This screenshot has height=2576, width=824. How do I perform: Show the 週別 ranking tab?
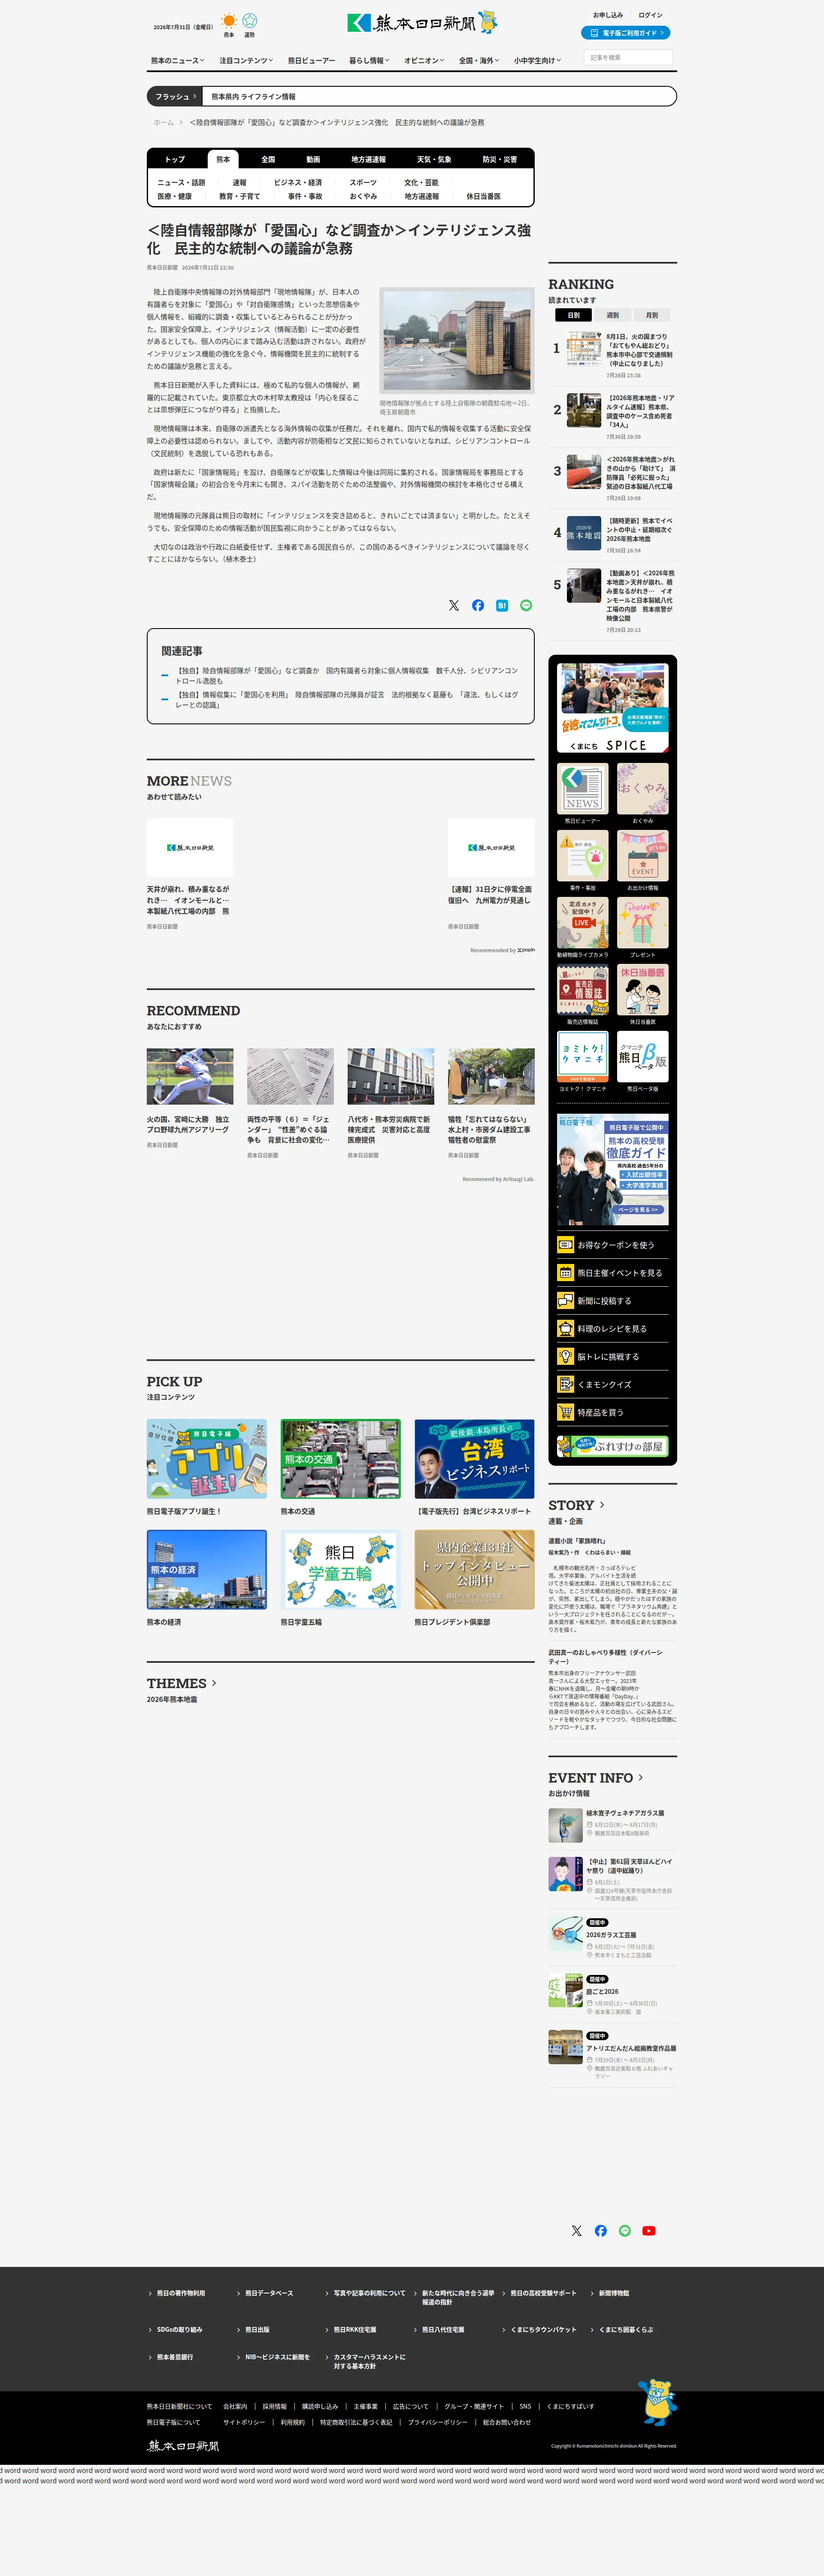tap(612, 315)
